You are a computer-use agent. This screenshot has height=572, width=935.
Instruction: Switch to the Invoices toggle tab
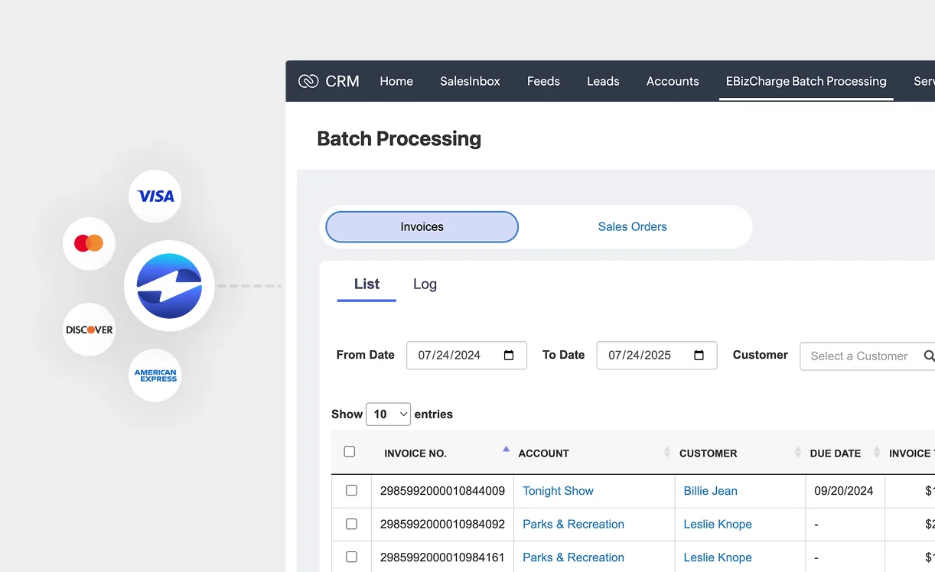422,227
